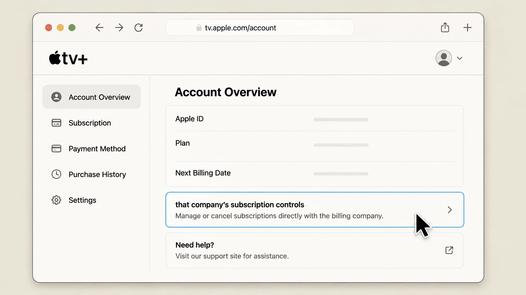Click 'Visit our support site for assistance' text
Viewport: 526px width, 295px height.
pos(232,256)
